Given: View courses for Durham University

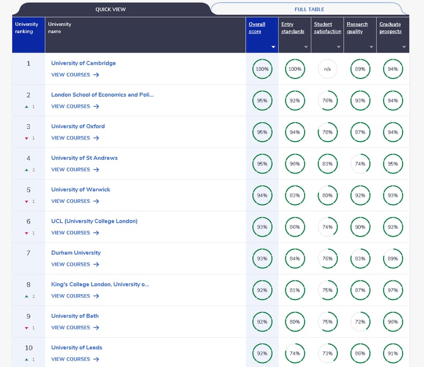Looking at the screenshot, I should click(x=75, y=264).
